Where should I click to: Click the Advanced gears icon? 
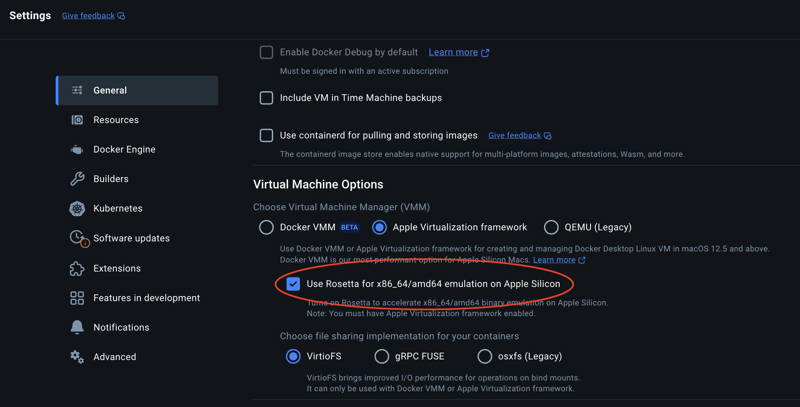tap(77, 357)
